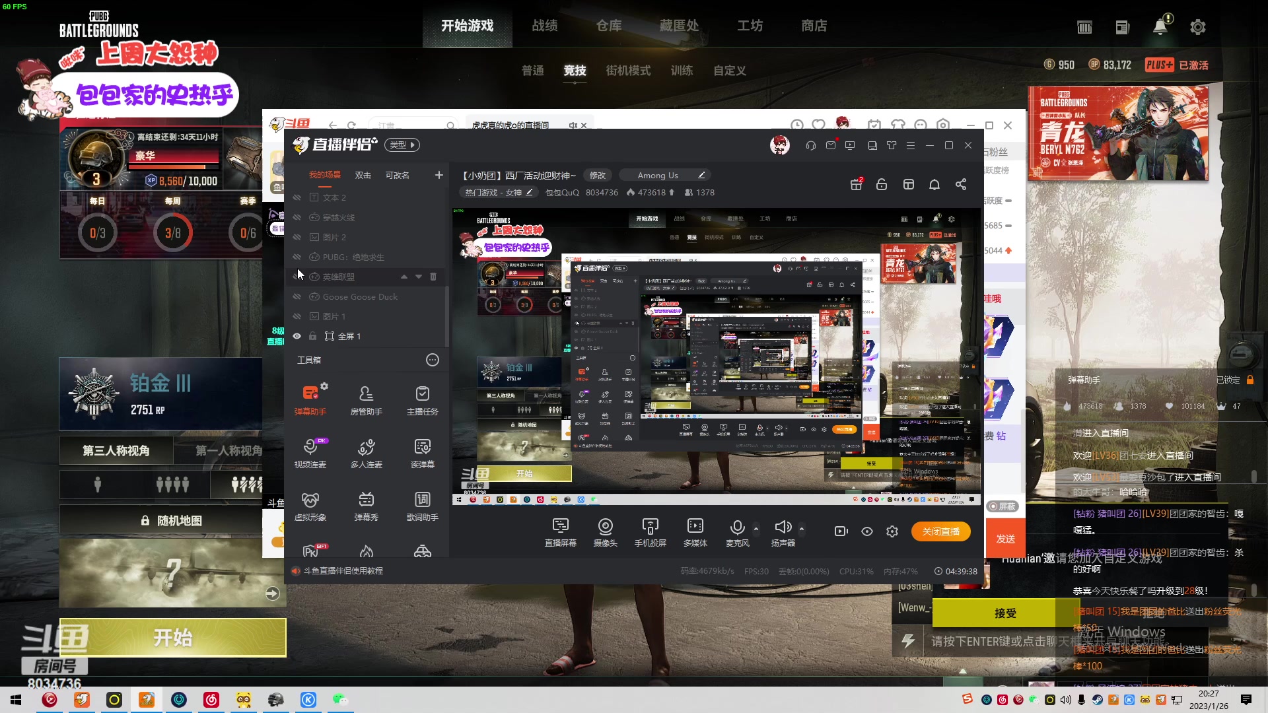The height and width of the screenshot is (713, 1268).
Task: Add a new scene with plus button
Action: pos(439,175)
